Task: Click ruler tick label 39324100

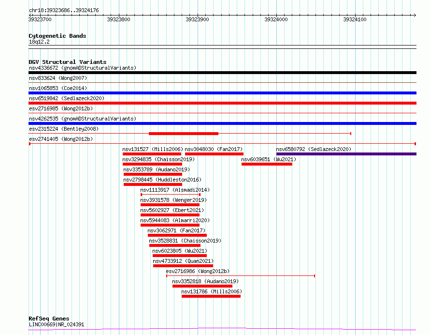Action: [355, 19]
